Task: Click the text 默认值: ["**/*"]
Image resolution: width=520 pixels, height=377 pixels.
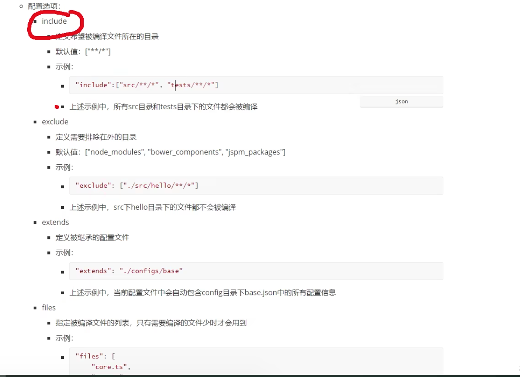Action: pos(83,52)
